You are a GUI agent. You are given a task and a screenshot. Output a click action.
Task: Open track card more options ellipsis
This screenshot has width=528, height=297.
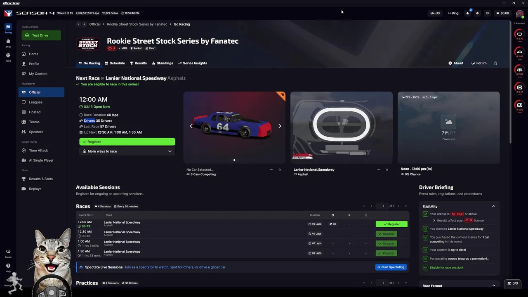(x=378, y=170)
